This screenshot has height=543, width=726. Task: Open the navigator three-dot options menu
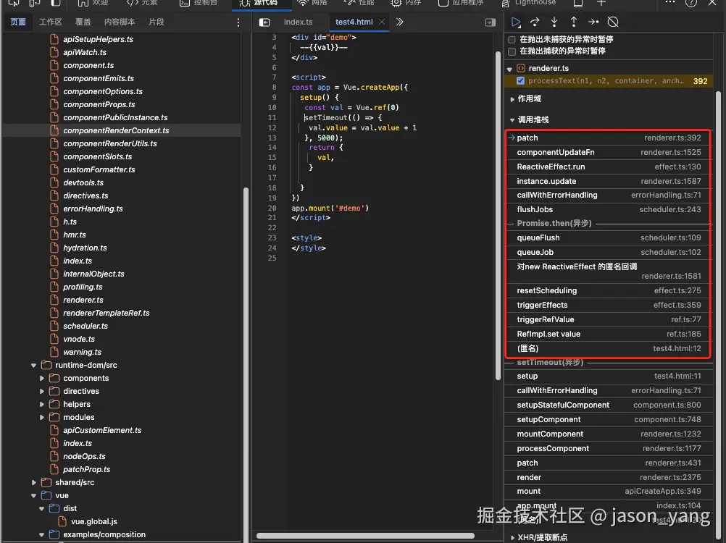coord(238,22)
